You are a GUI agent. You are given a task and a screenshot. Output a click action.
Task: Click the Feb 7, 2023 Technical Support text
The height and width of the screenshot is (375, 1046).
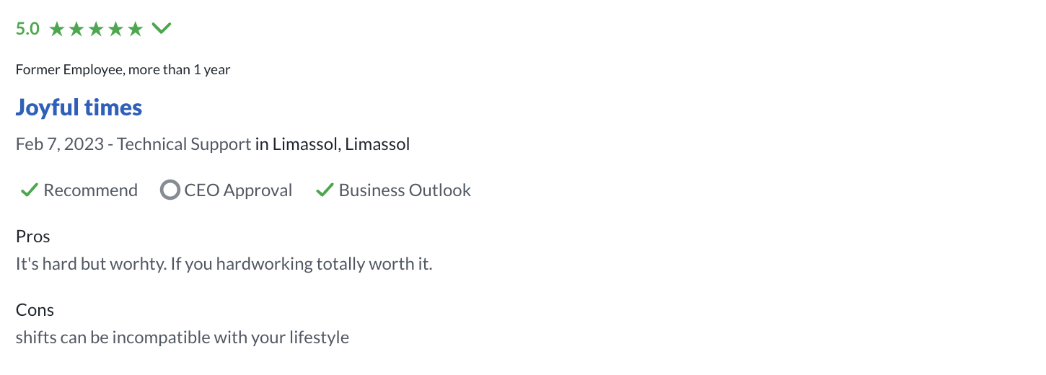click(133, 144)
